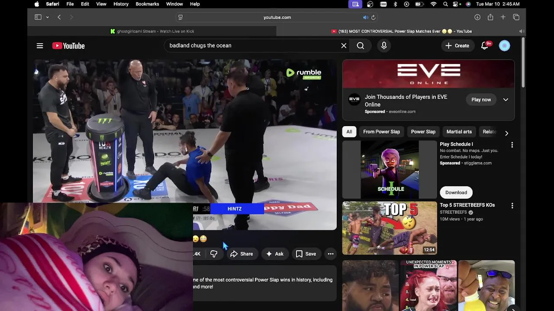
Task: Open Control Center in menu bar
Action: point(457,4)
